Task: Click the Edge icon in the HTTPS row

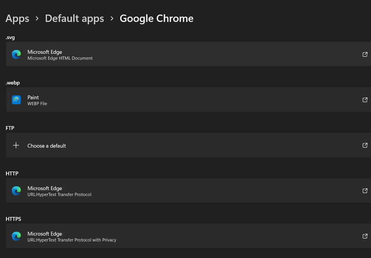Action: point(16,236)
